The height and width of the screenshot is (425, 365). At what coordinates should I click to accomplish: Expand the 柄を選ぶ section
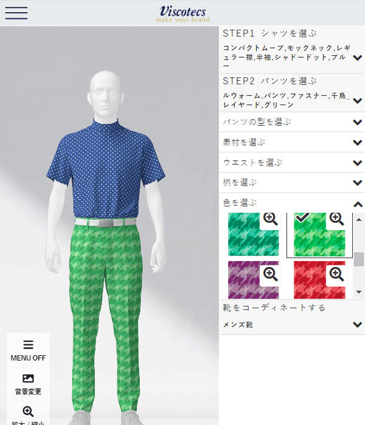[x=292, y=183]
